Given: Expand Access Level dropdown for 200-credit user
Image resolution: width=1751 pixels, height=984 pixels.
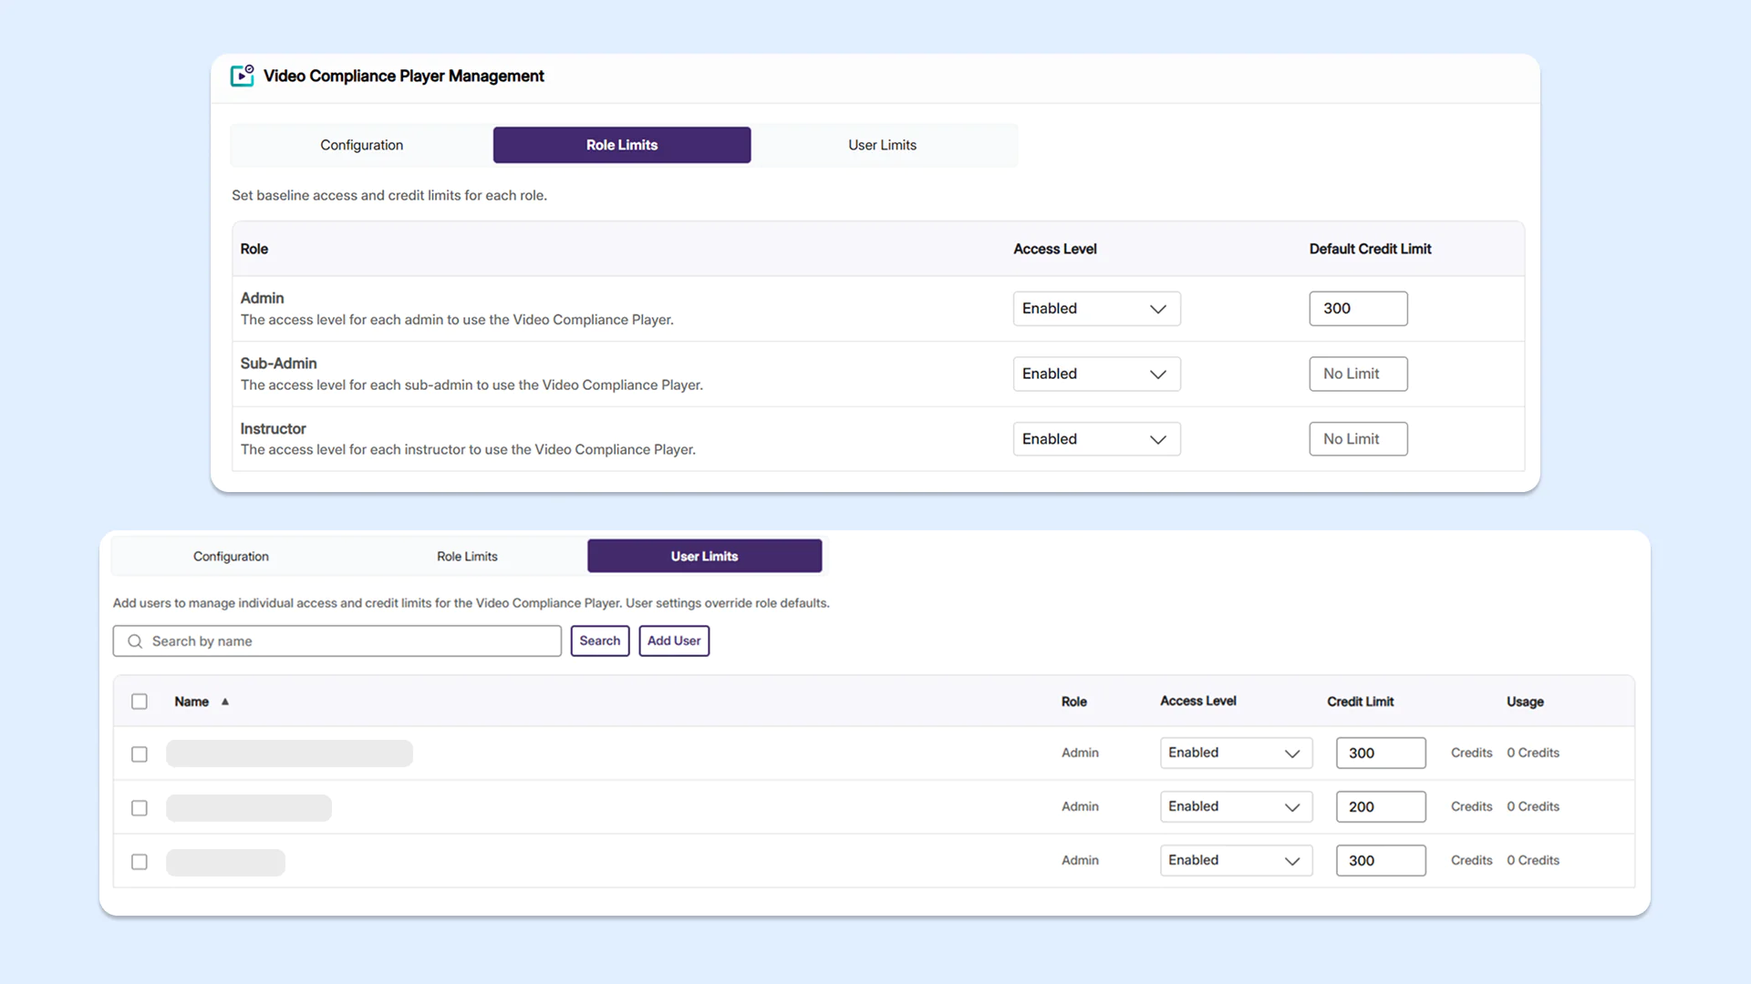Looking at the screenshot, I should 1236,806.
